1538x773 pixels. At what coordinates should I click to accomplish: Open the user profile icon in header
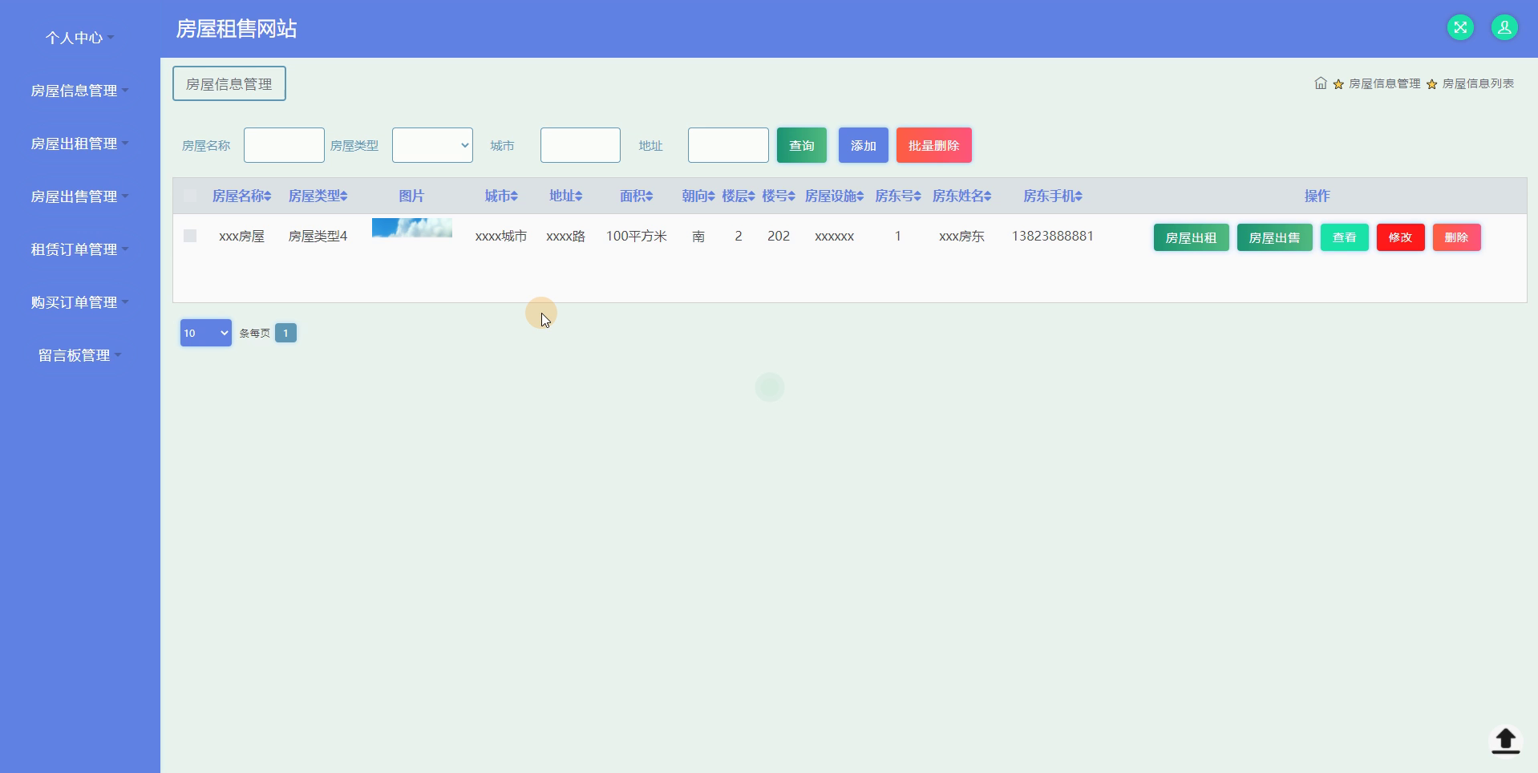1504,27
